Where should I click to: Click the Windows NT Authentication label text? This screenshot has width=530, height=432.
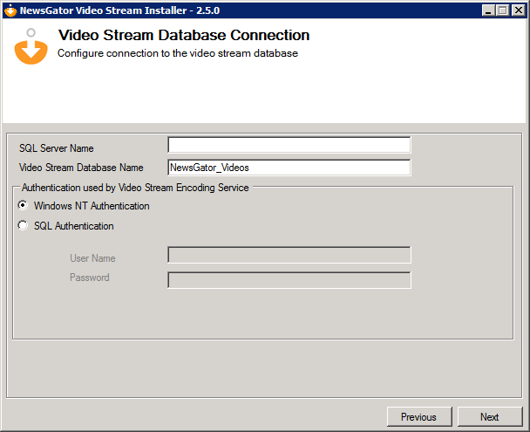[x=92, y=206]
